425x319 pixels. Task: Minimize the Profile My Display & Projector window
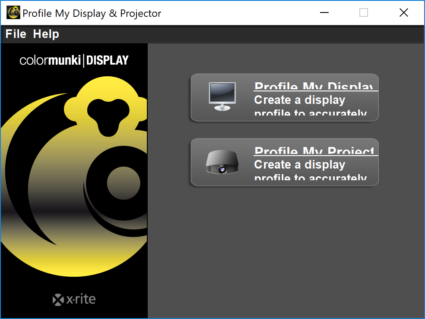(x=324, y=13)
